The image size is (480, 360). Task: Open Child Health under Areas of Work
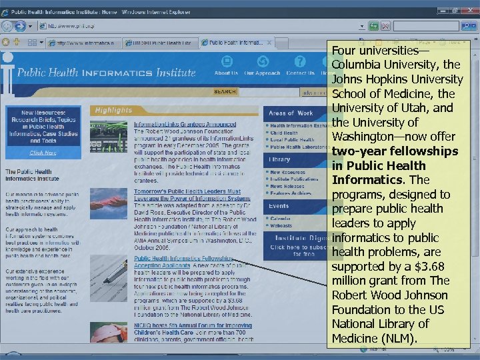(284, 133)
